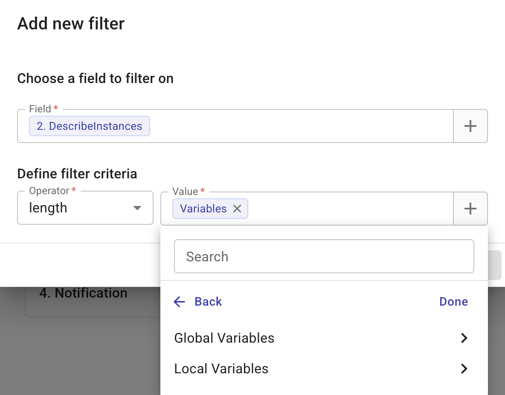Expand Local Variables using its chevron arrow
The height and width of the screenshot is (395, 505).
(x=464, y=369)
